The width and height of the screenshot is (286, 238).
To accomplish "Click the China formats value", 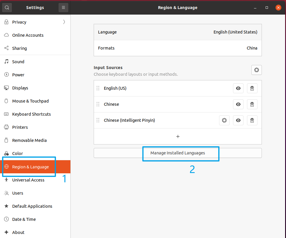I will [252, 48].
